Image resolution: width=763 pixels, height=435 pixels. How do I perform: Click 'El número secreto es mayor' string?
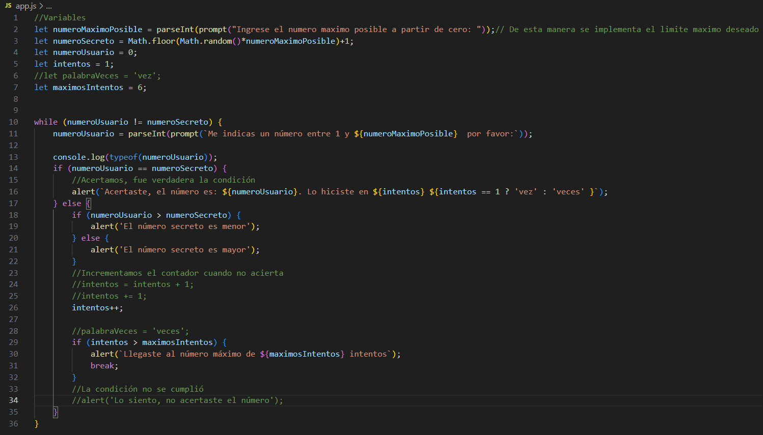click(x=185, y=250)
